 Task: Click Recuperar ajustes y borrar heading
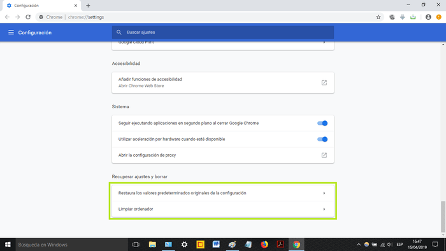(140, 176)
